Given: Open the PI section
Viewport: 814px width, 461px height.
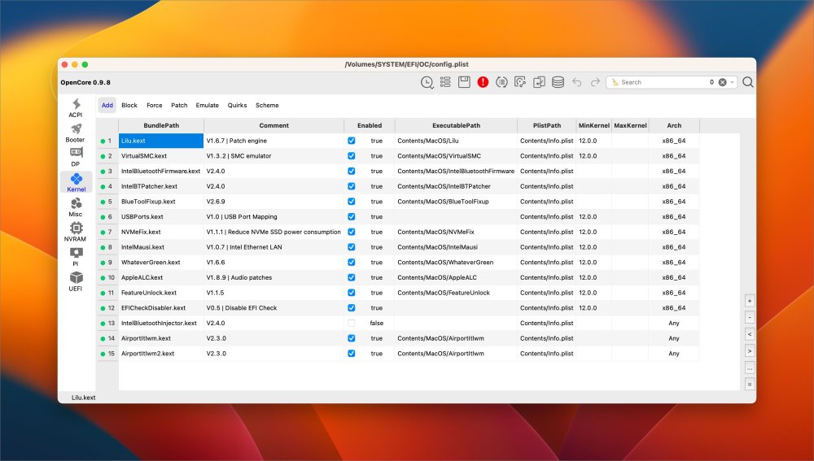Looking at the screenshot, I should click(76, 257).
